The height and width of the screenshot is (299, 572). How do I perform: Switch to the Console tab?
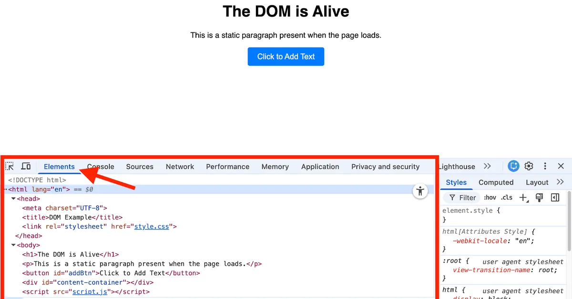pos(100,167)
